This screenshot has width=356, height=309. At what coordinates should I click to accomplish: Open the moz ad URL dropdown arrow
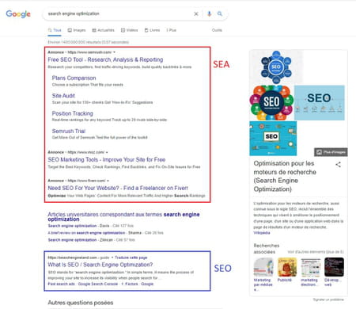click(x=107, y=152)
